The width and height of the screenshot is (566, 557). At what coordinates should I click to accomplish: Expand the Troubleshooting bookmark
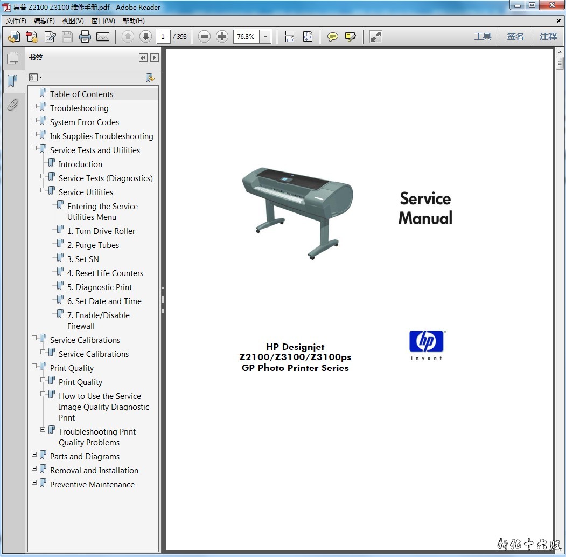pos(34,106)
